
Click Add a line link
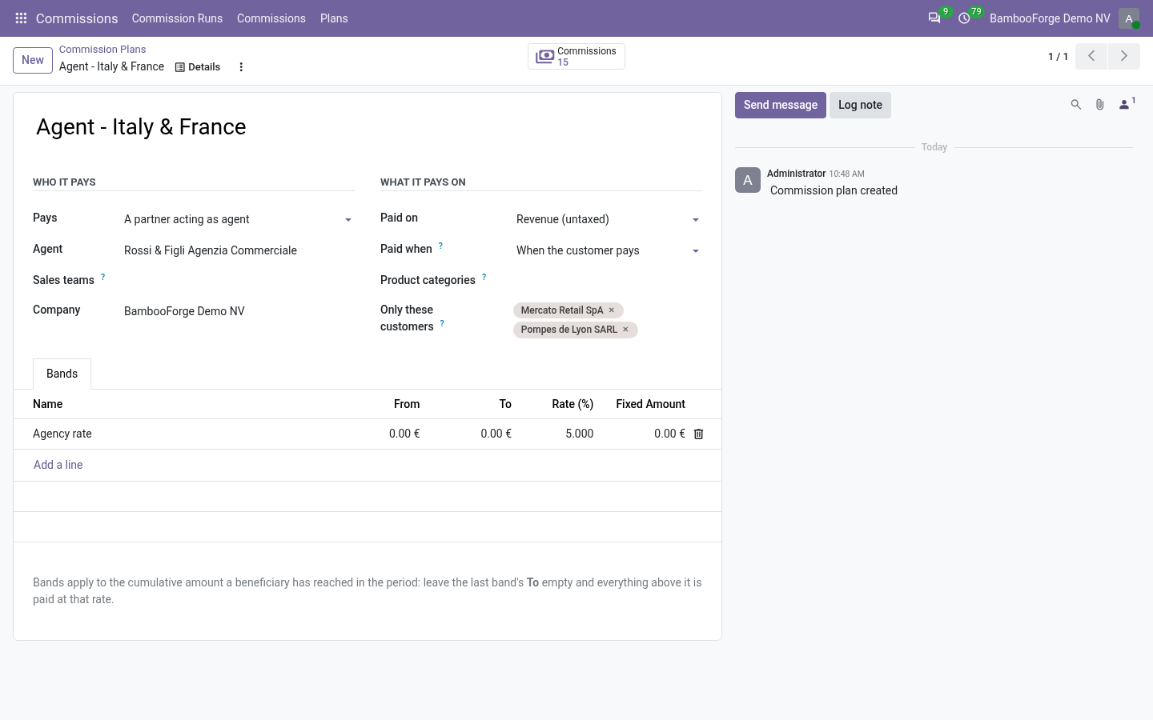[x=58, y=465]
